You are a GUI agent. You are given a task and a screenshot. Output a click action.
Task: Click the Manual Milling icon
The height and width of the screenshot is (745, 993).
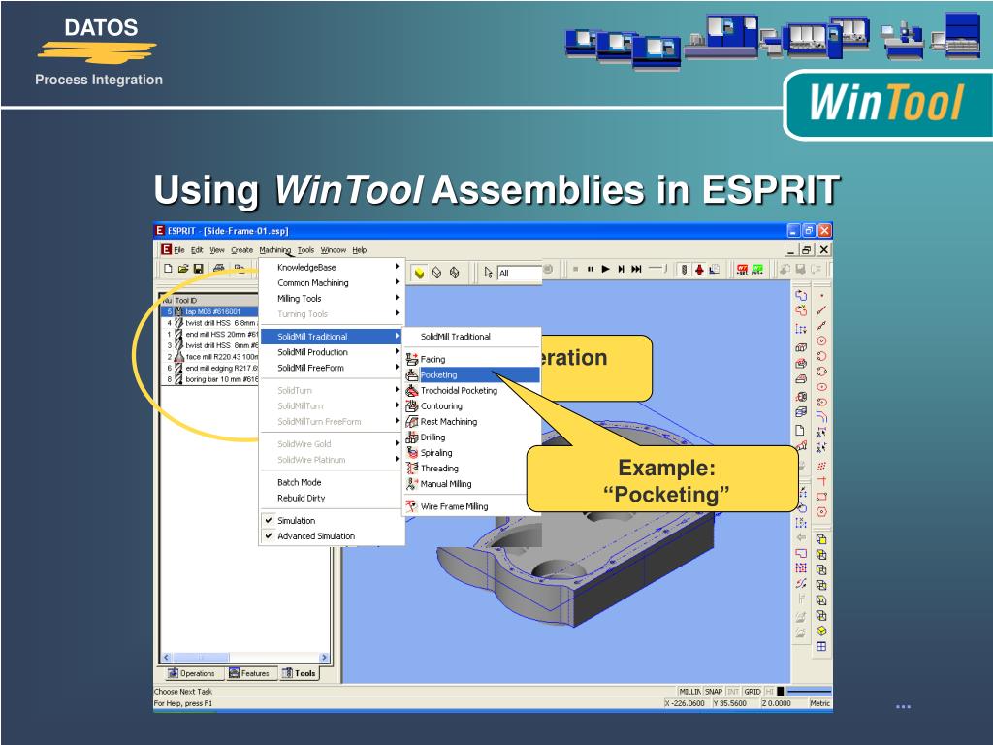pos(411,484)
